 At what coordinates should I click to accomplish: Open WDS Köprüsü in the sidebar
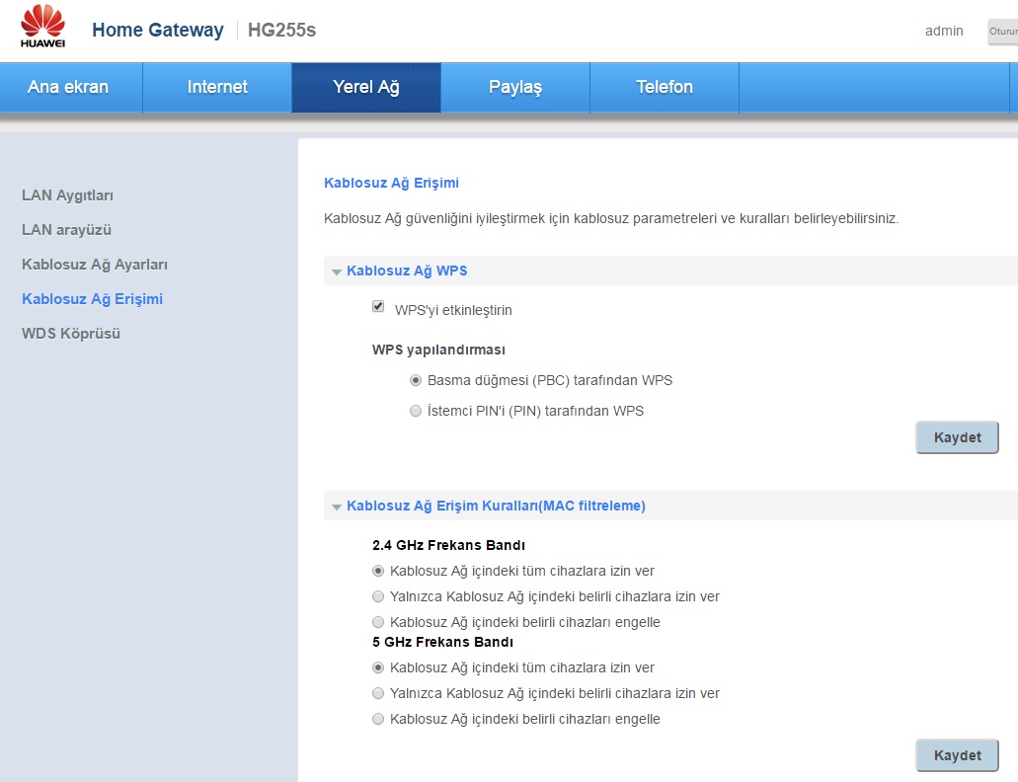(x=71, y=334)
